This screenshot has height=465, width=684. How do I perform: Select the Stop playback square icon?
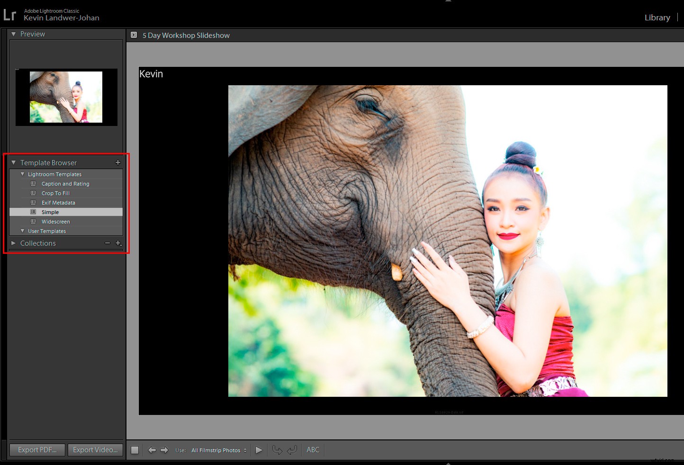click(135, 450)
